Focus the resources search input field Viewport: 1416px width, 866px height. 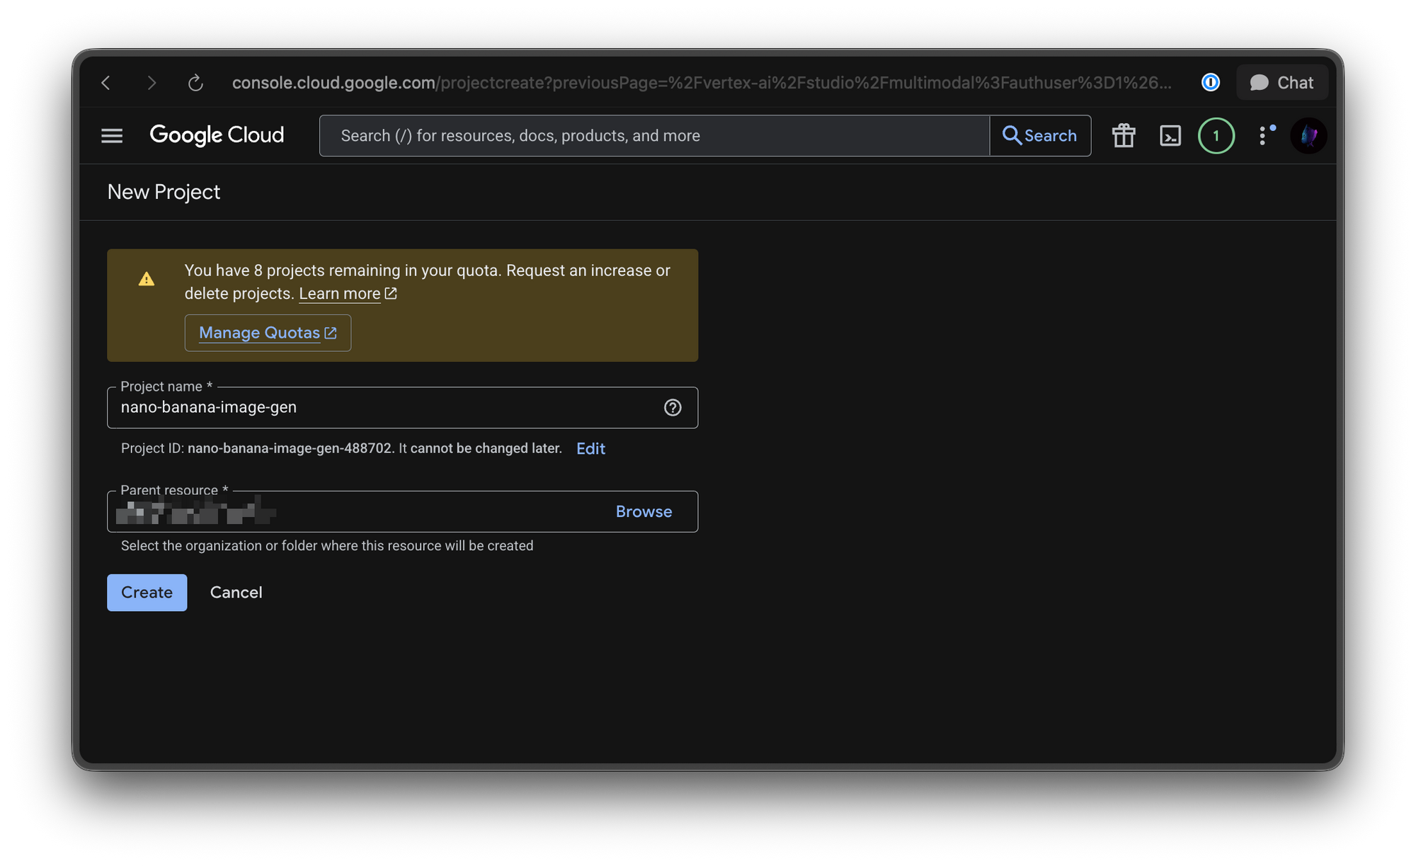coord(654,135)
